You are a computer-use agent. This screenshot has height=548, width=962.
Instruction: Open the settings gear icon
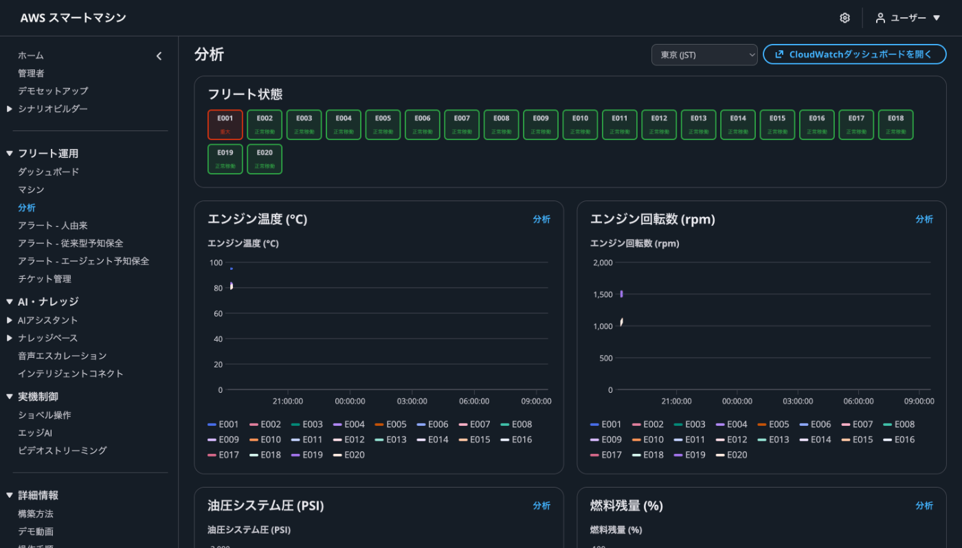pos(844,18)
